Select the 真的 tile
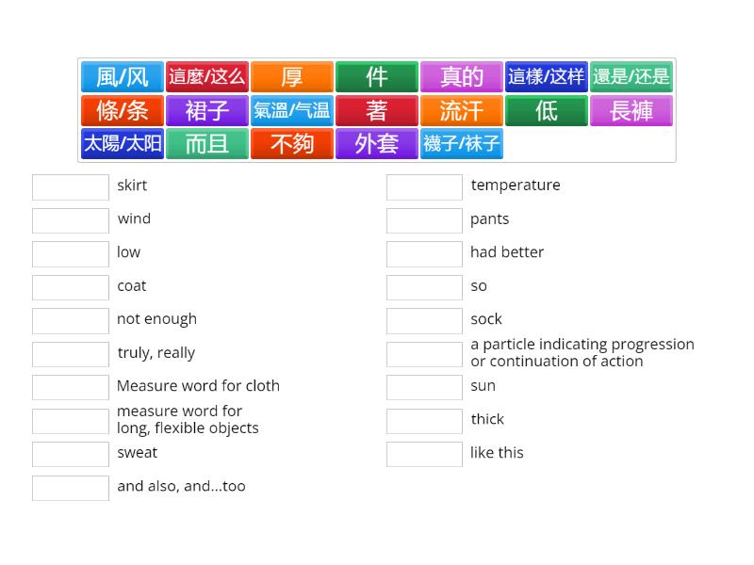This screenshot has height=565, width=754. pyautogui.click(x=462, y=77)
